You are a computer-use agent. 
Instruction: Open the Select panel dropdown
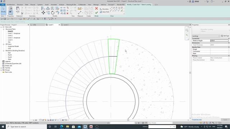pyautogui.click(x=3, y=16)
